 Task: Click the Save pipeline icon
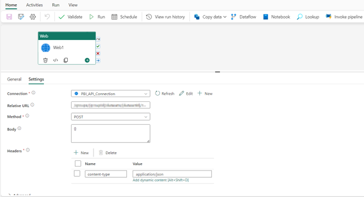9,17
